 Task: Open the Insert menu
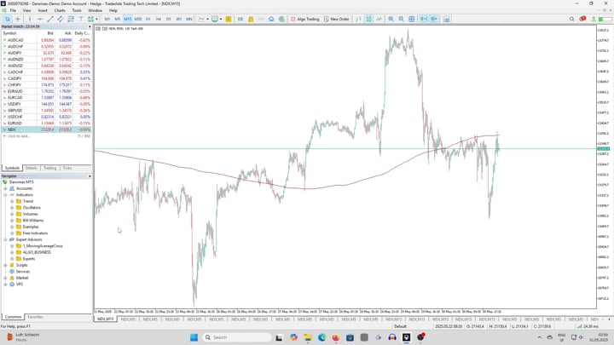pyautogui.click(x=43, y=10)
